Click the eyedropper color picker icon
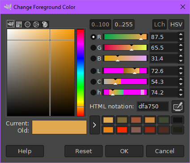The width and height of the screenshot is (190, 163). click(178, 107)
